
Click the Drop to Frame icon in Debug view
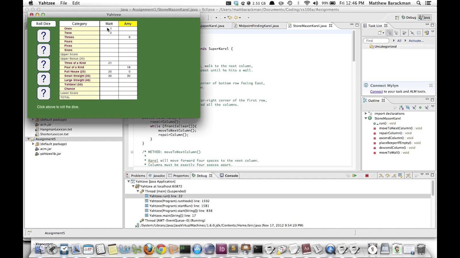click(401, 176)
